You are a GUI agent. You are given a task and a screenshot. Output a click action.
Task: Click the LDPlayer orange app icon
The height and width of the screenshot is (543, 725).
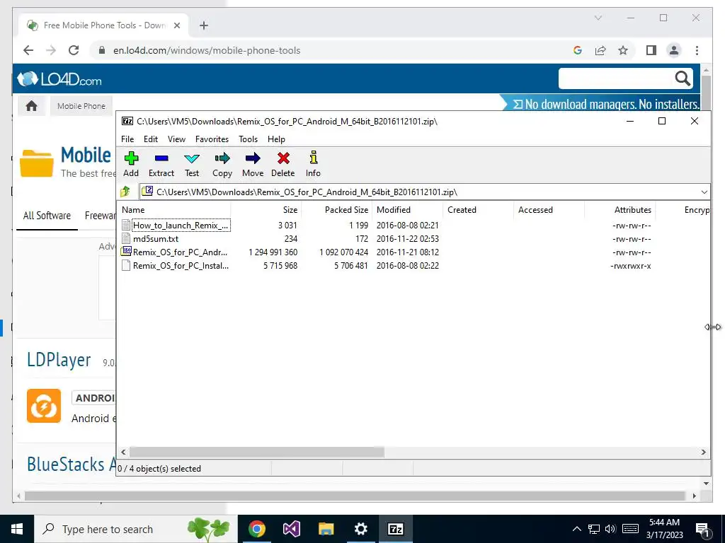(44, 405)
